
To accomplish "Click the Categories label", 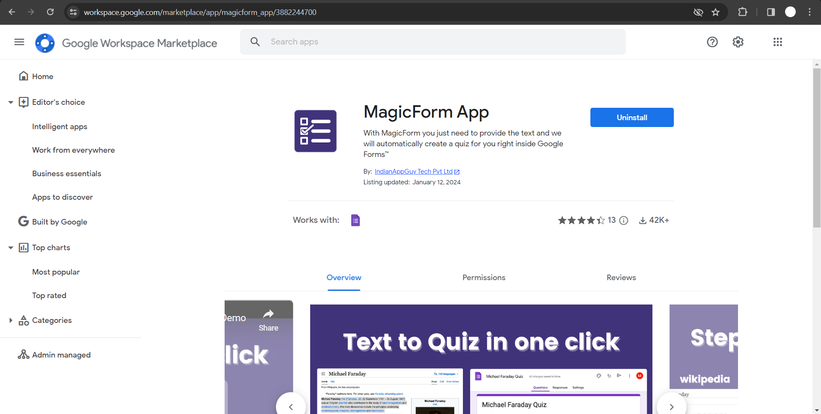I will coord(52,320).
